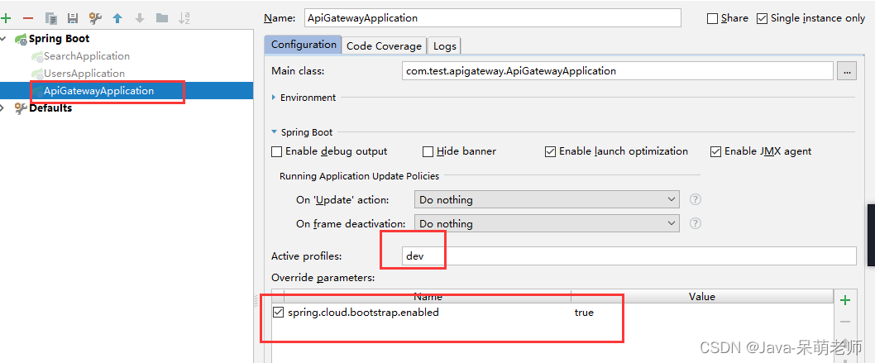The image size is (875, 363).
Task: Enable debug output checkbox
Action: 276,151
